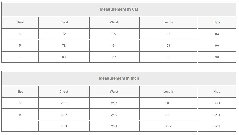Image resolution: width=239 pixels, height=135 pixels.
Task: Click the waist cell showing 24.0
Action: [114, 115]
